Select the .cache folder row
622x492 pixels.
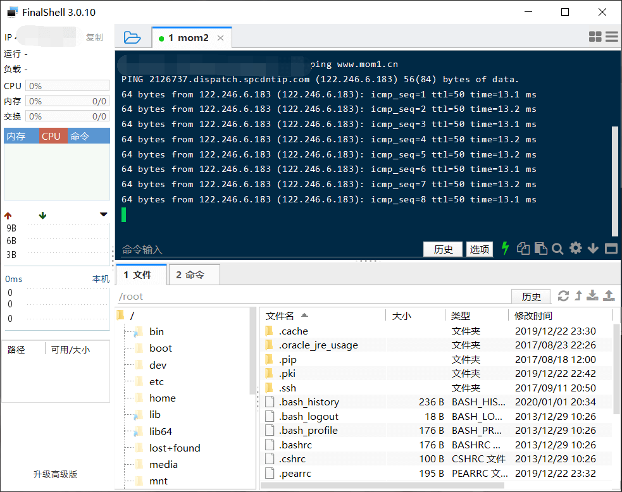(x=437, y=331)
